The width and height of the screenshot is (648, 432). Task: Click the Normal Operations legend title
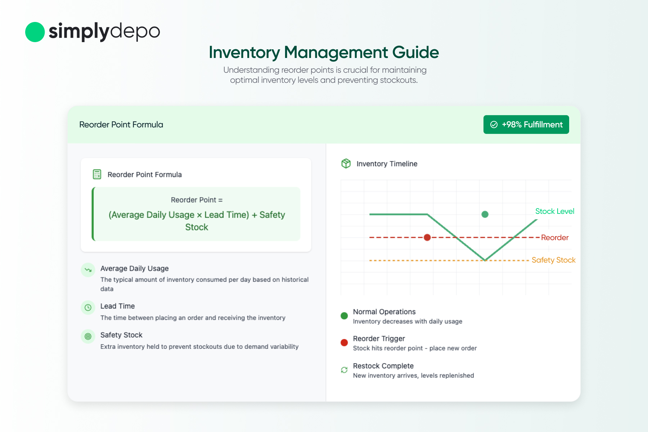(x=384, y=312)
